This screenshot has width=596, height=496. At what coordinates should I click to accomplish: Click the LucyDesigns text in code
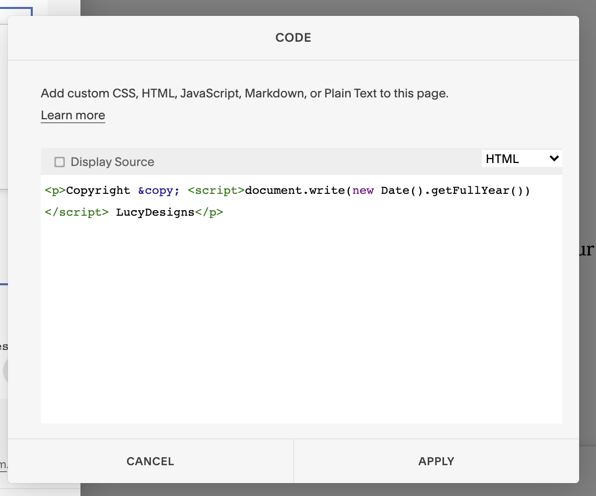tap(155, 212)
